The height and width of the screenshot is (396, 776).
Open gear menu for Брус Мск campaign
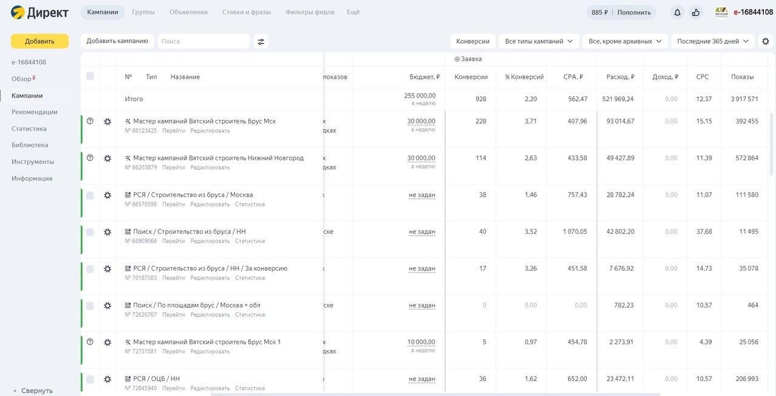click(x=107, y=122)
